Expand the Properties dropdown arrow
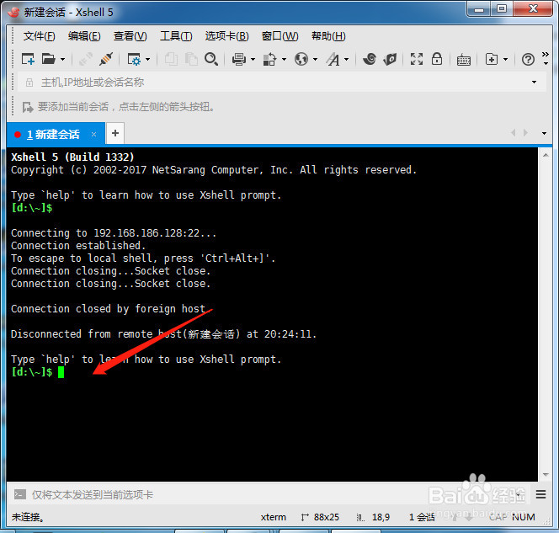559x533 pixels. (x=147, y=59)
